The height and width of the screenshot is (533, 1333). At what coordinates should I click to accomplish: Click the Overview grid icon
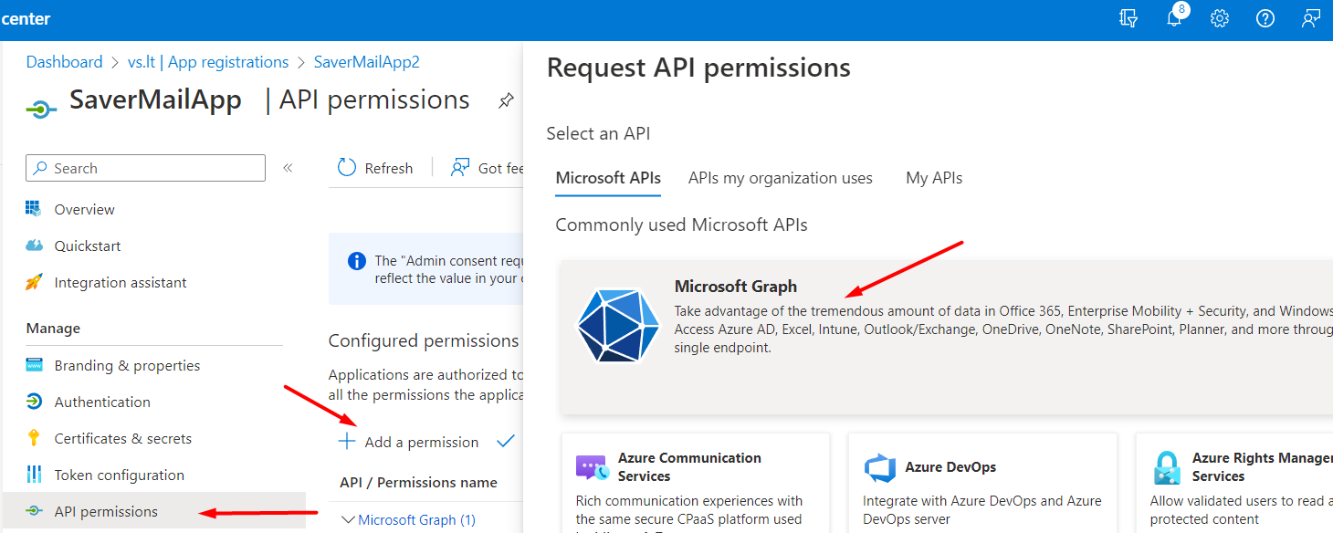pyautogui.click(x=34, y=209)
